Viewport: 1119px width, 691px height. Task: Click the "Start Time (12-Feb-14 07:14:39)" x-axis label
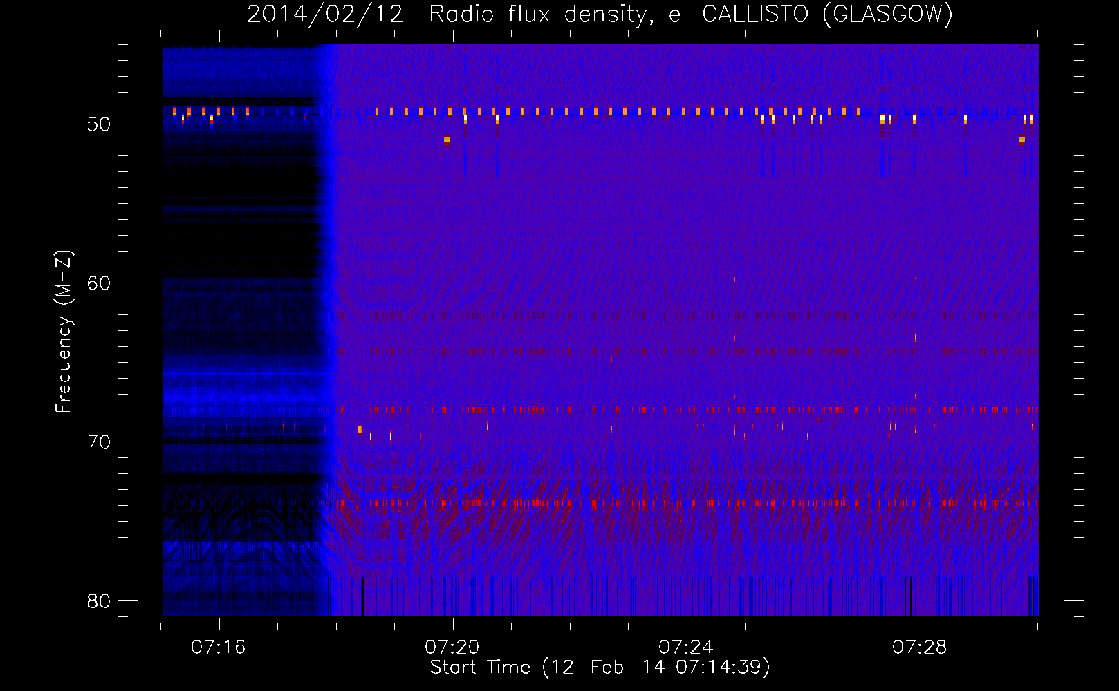pos(600,668)
